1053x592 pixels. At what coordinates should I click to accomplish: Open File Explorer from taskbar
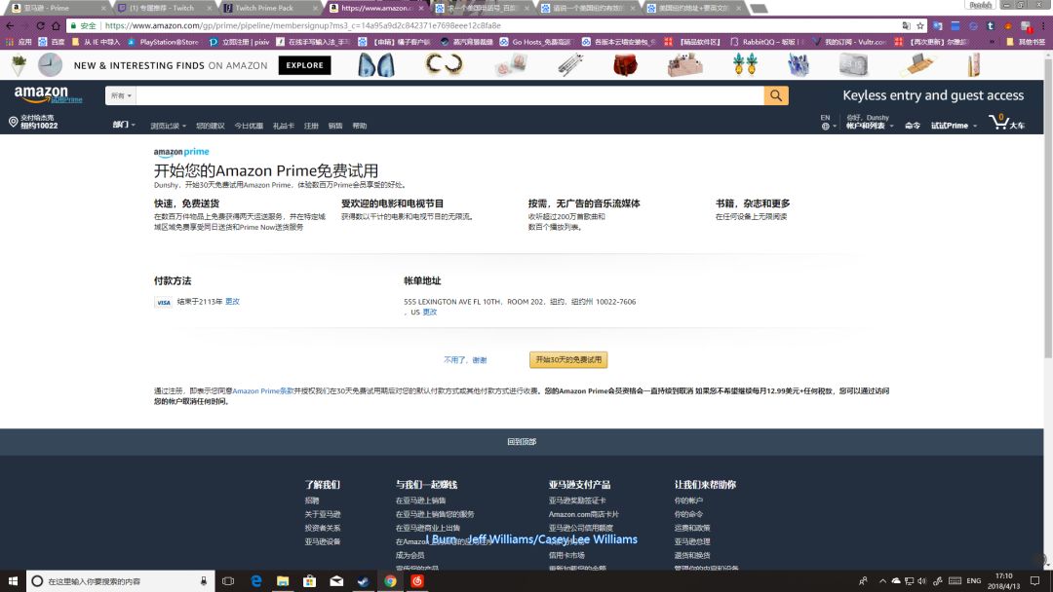click(283, 580)
